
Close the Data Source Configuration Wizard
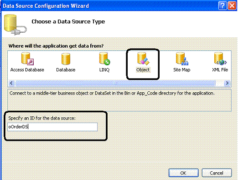coord(232,6)
